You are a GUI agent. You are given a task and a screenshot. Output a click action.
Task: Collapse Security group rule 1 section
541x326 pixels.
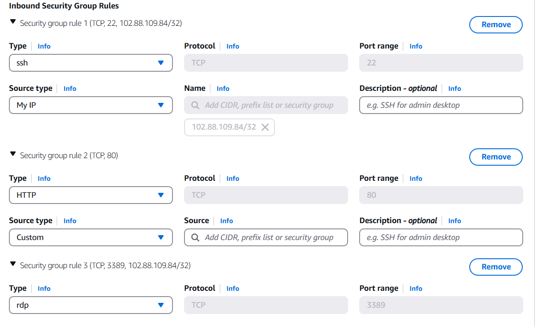click(x=13, y=21)
